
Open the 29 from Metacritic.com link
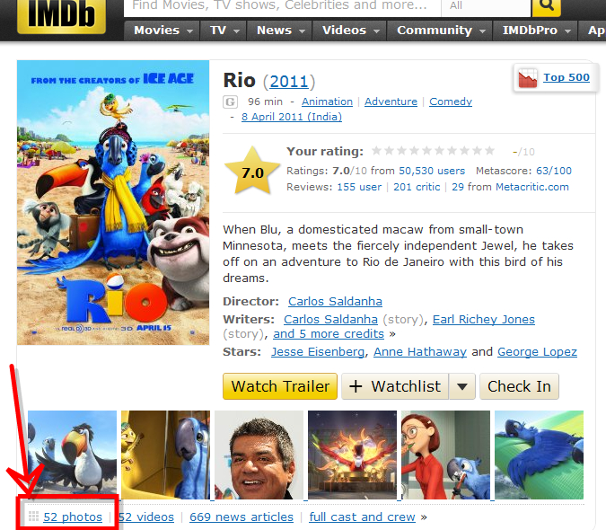[510, 187]
